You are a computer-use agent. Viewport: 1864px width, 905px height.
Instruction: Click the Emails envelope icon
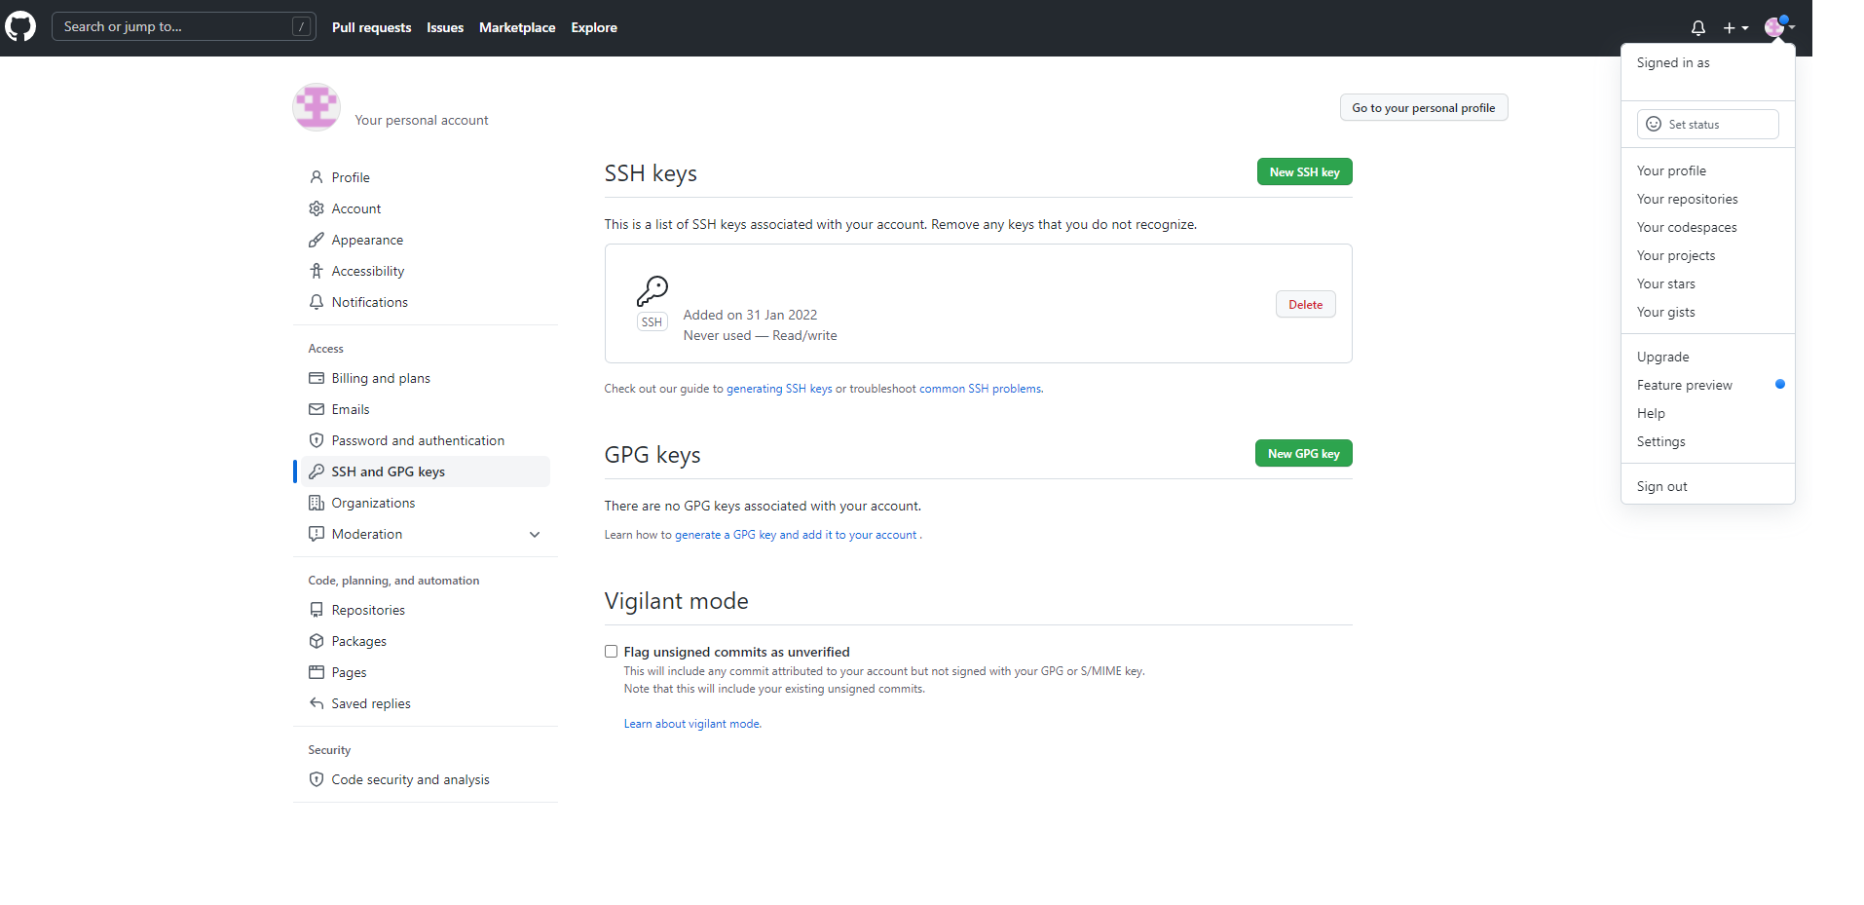pyautogui.click(x=317, y=409)
